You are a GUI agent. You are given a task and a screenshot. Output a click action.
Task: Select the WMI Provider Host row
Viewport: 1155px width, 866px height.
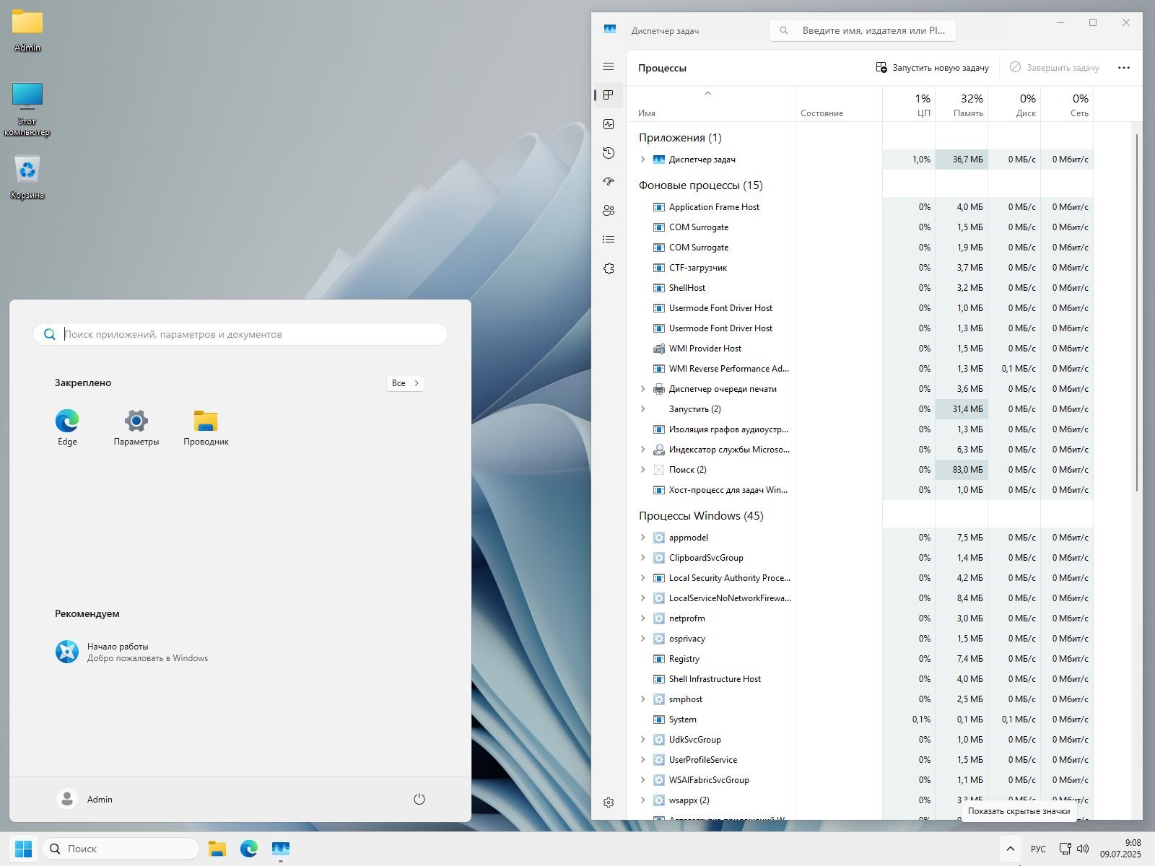click(860, 349)
